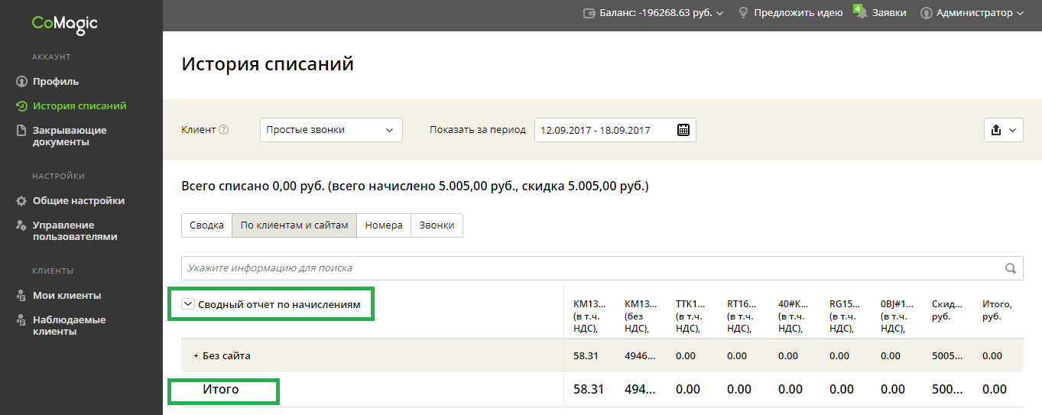Click the Наблюдаемые клиенты icon
1042x415 pixels.
(x=21, y=320)
